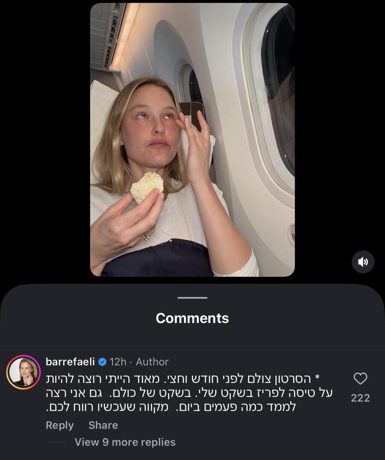The width and height of the screenshot is (385, 460).
Task: Reply to barrefaeli's comment
Action: click(59, 425)
